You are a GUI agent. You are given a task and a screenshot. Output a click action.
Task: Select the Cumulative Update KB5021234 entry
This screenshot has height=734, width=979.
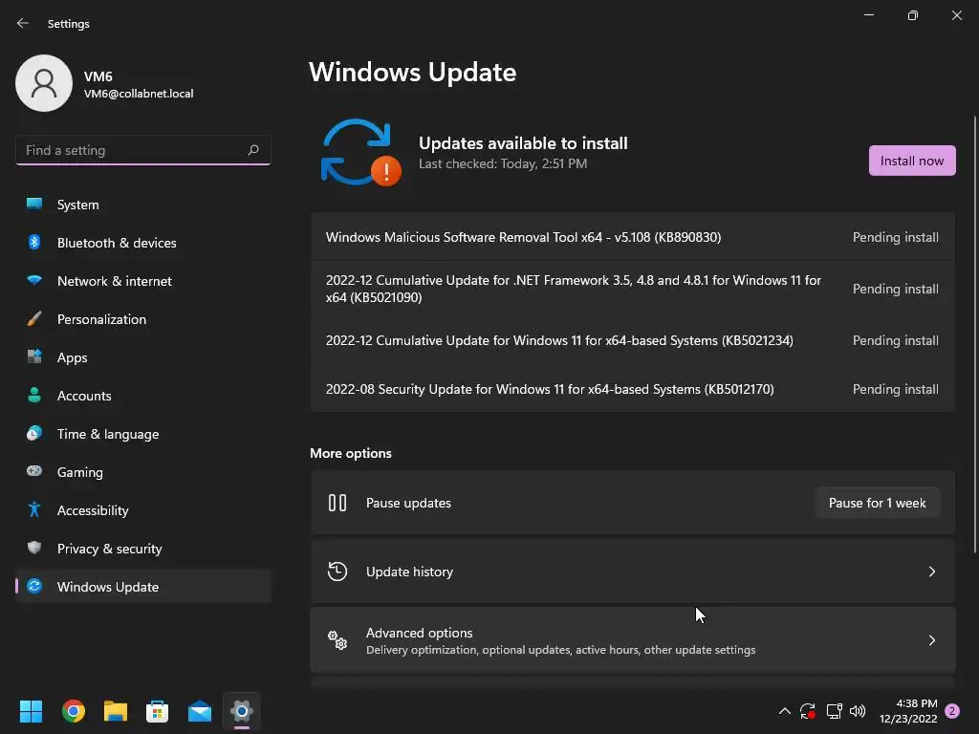pos(633,340)
